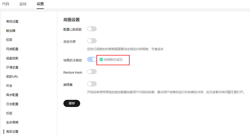Switch to the 监控 tab
This screenshot has height=136, width=250.
(23, 4)
